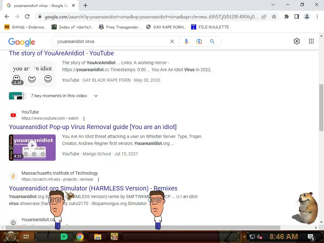Open the FILE ROULETTE bookmark
This screenshot has height=243, width=324.
(210, 27)
